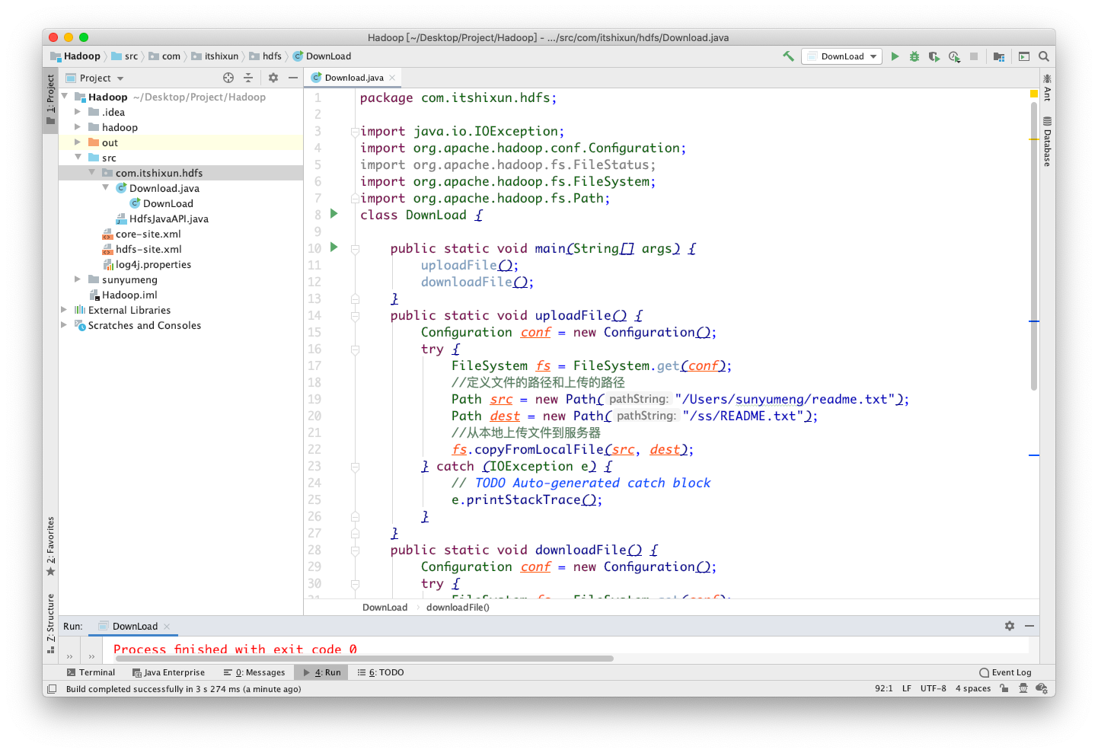Click the Build Project hammer icon
The width and height of the screenshot is (1098, 753).
point(788,56)
